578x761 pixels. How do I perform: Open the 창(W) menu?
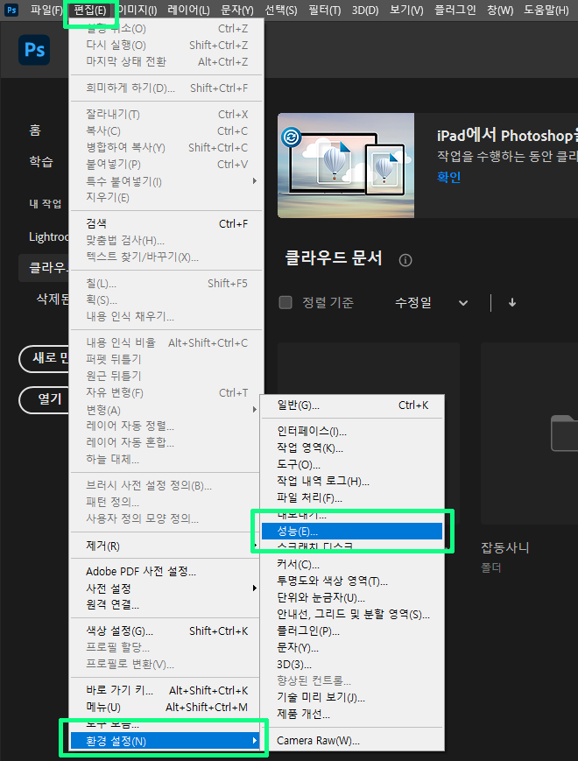(500, 10)
